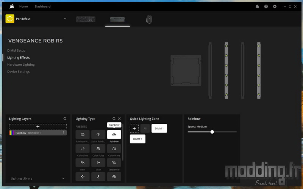
Task: Toggle the DIMM 2 zone
Action: (x=137, y=139)
